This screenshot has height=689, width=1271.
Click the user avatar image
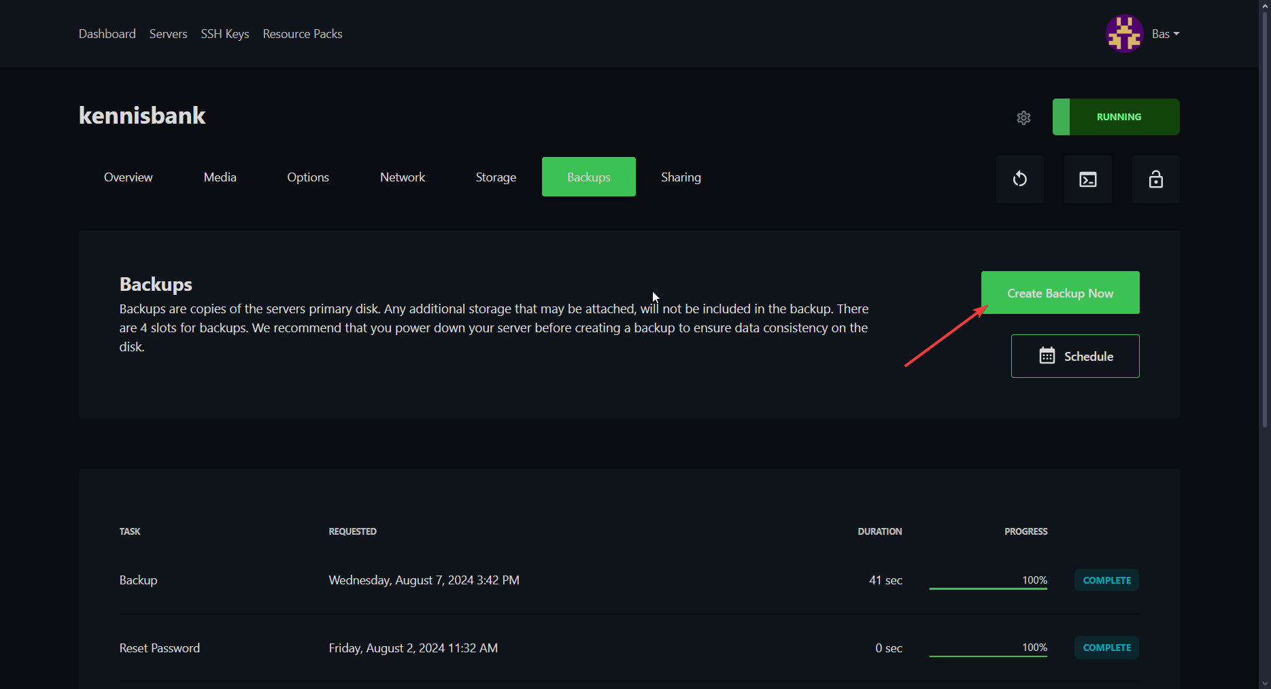1124,34
